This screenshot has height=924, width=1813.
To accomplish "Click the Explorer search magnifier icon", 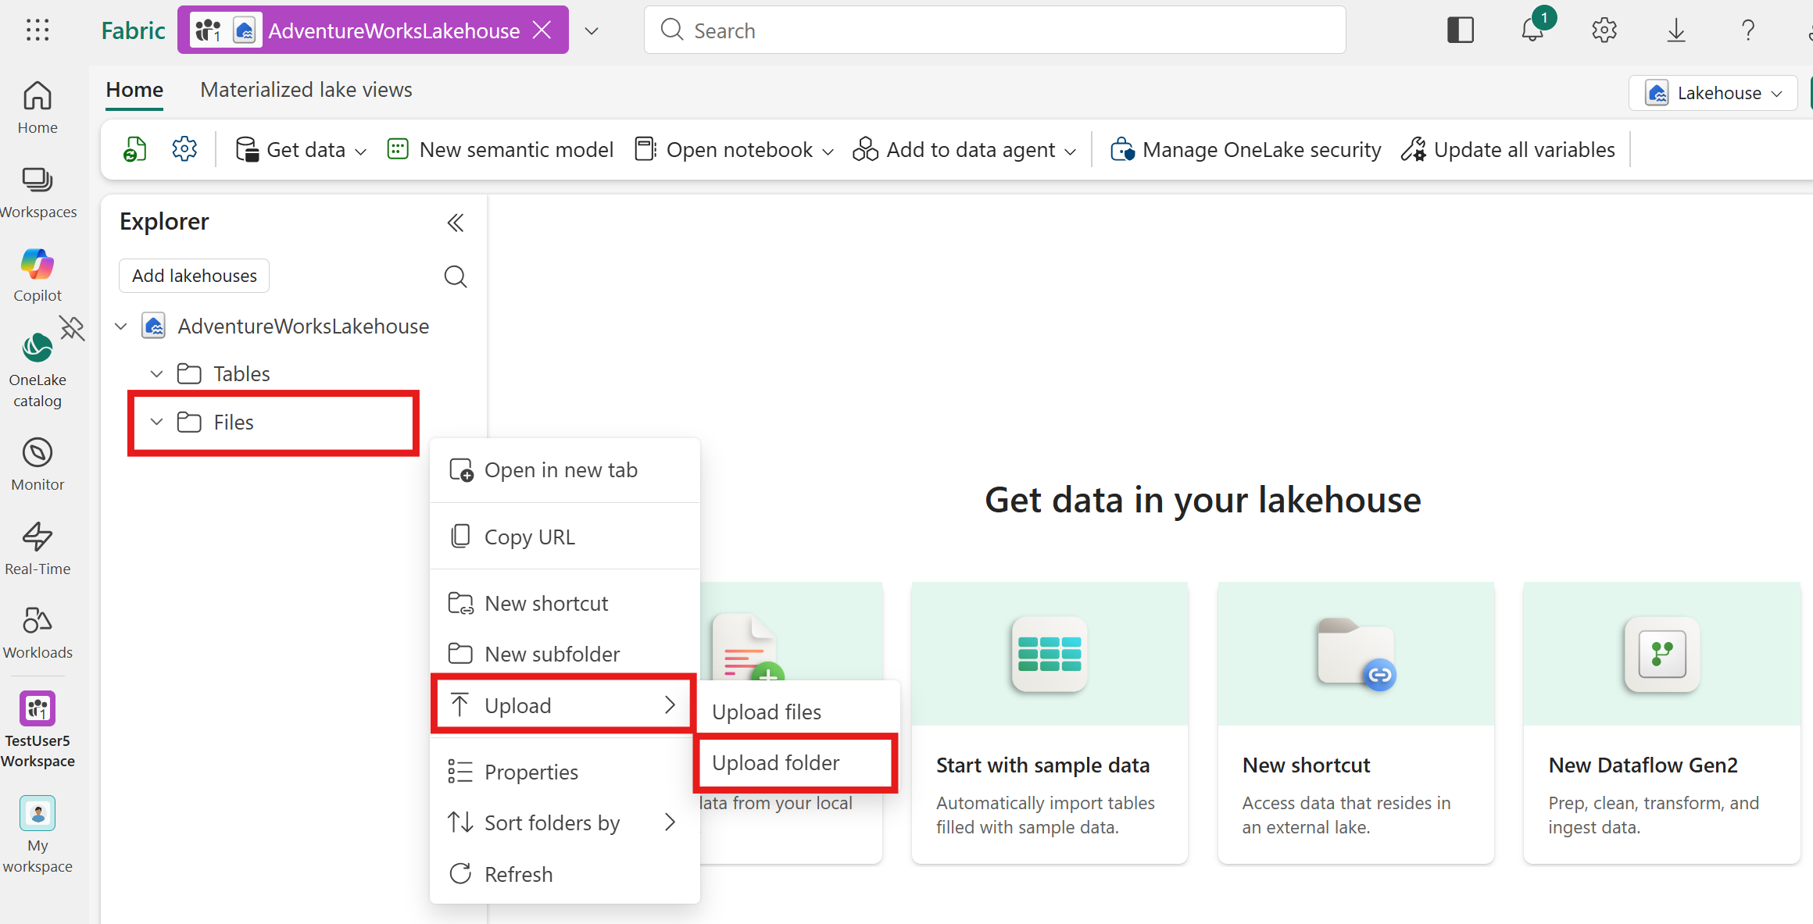I will tap(455, 276).
